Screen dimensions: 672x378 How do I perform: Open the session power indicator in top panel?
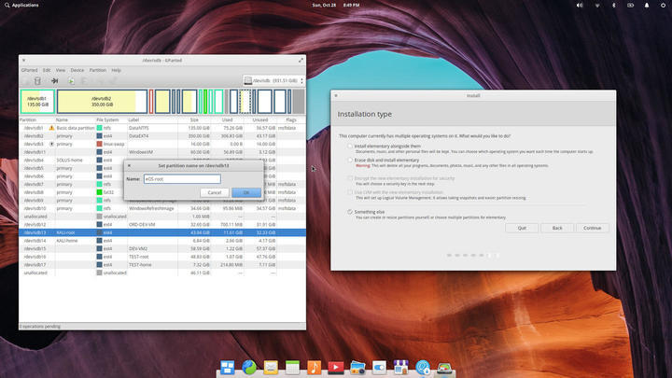click(x=663, y=6)
